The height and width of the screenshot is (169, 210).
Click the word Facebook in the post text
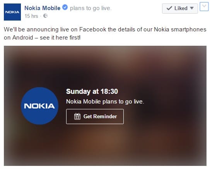point(92,29)
